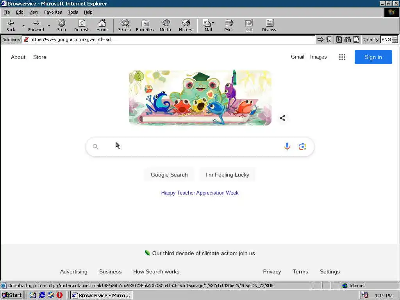Click the scheduler tray icon
Image resolution: width=400 pixels, height=300 pixels.
pyautogui.click(x=365, y=295)
